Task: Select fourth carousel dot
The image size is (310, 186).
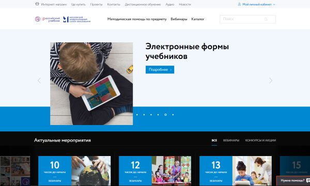Action: click(158, 115)
